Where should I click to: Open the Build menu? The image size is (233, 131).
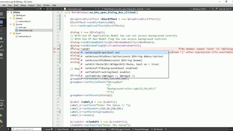[16, 5]
